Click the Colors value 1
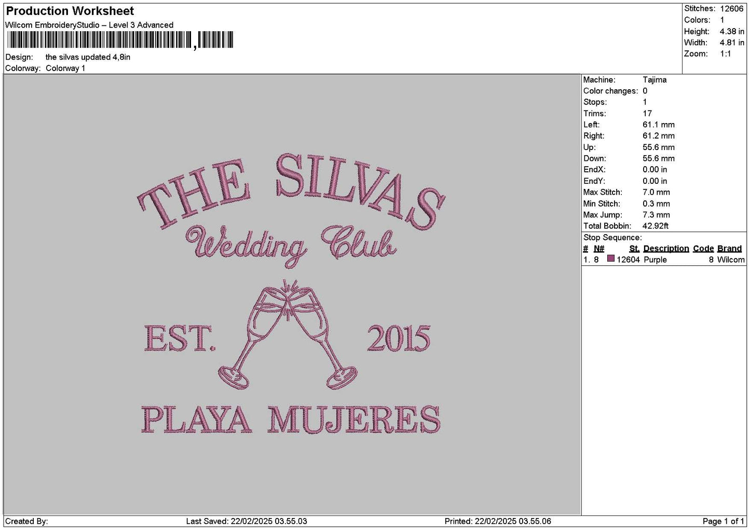This screenshot has width=750, height=530. coord(722,20)
